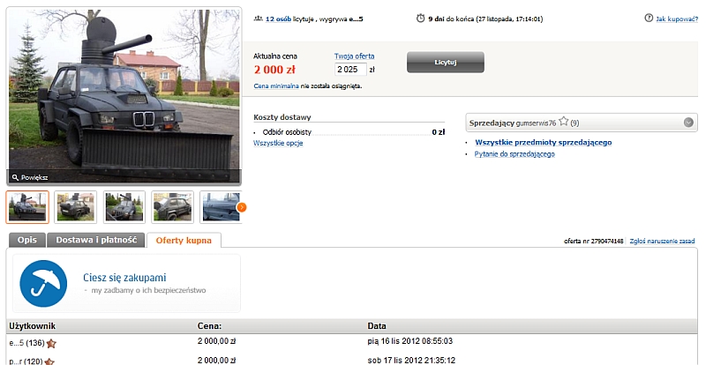Expand the Sprzedający seller panel arrow
706x365 pixels.
(688, 123)
